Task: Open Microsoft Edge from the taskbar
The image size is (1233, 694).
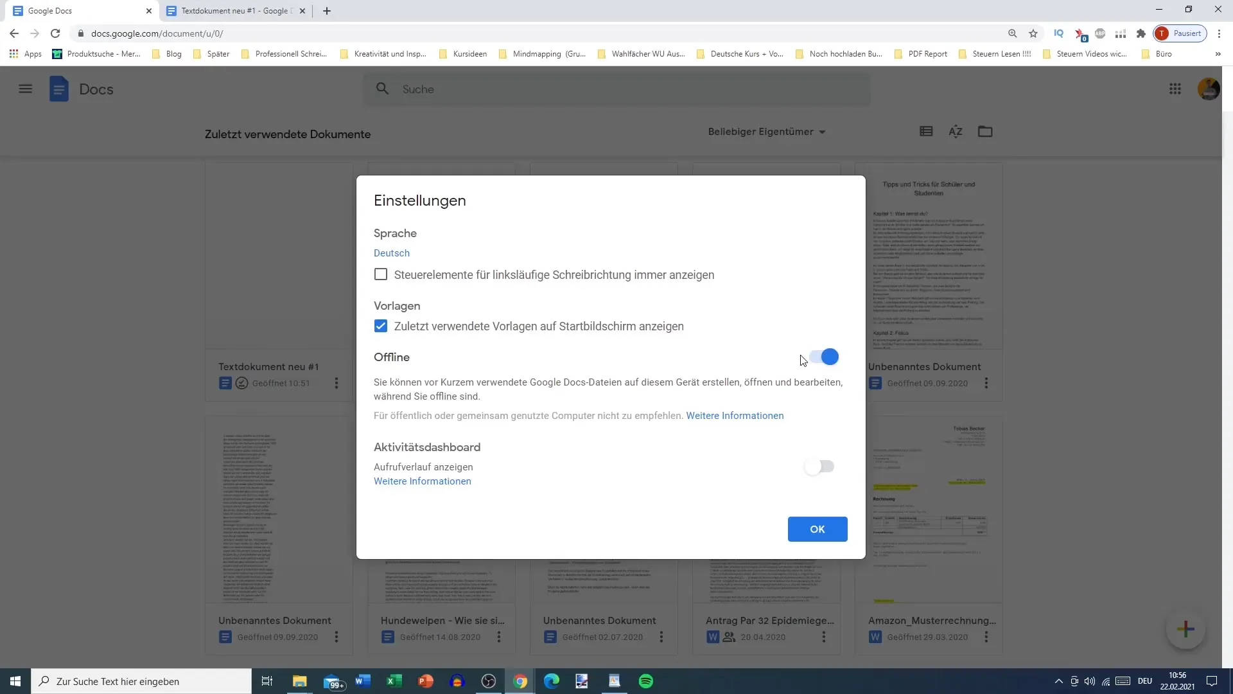Action: tap(552, 681)
